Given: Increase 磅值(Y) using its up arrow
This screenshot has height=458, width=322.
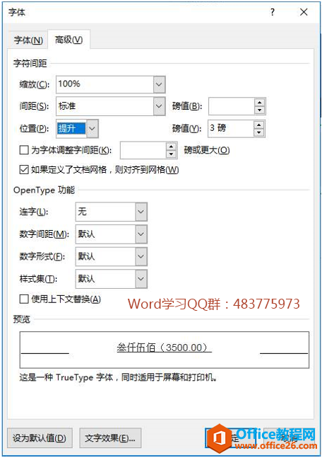Looking at the screenshot, I should point(258,125).
